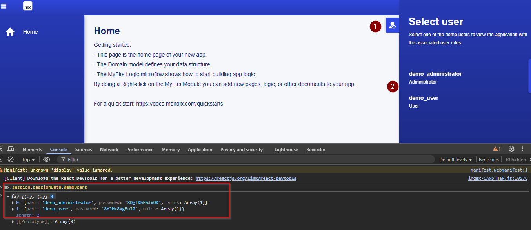
Task: Switch to the Elements tab
Action: [32, 150]
